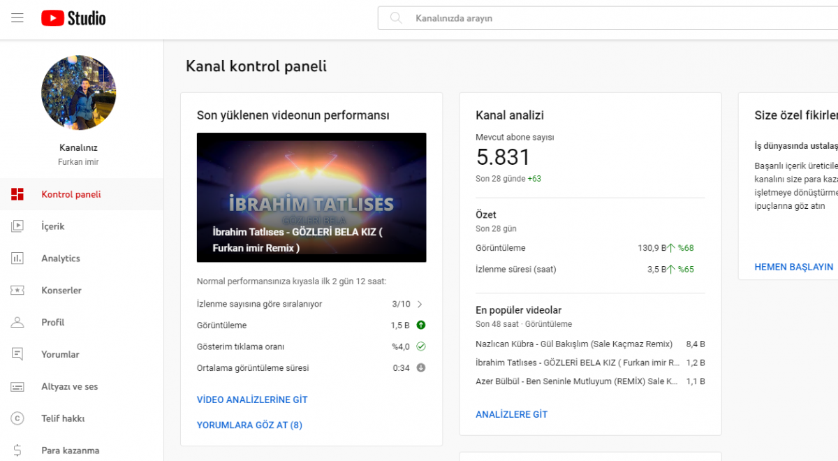Click the İçerik content icon
838x461 pixels.
17,226
